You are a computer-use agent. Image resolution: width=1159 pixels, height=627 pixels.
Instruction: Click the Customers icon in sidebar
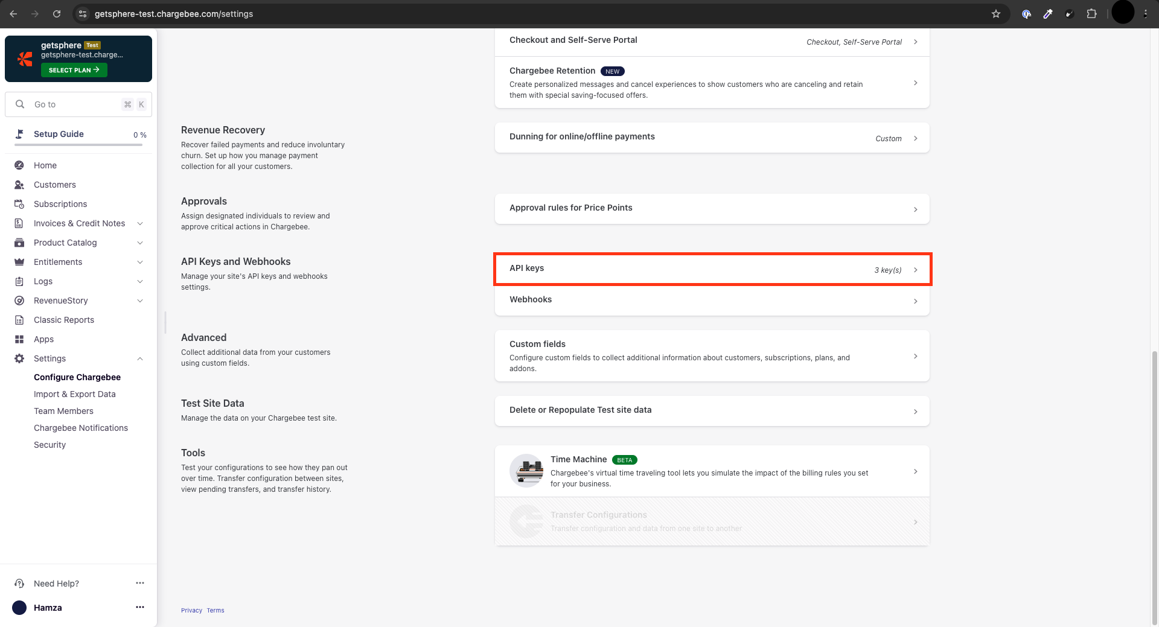pos(19,185)
